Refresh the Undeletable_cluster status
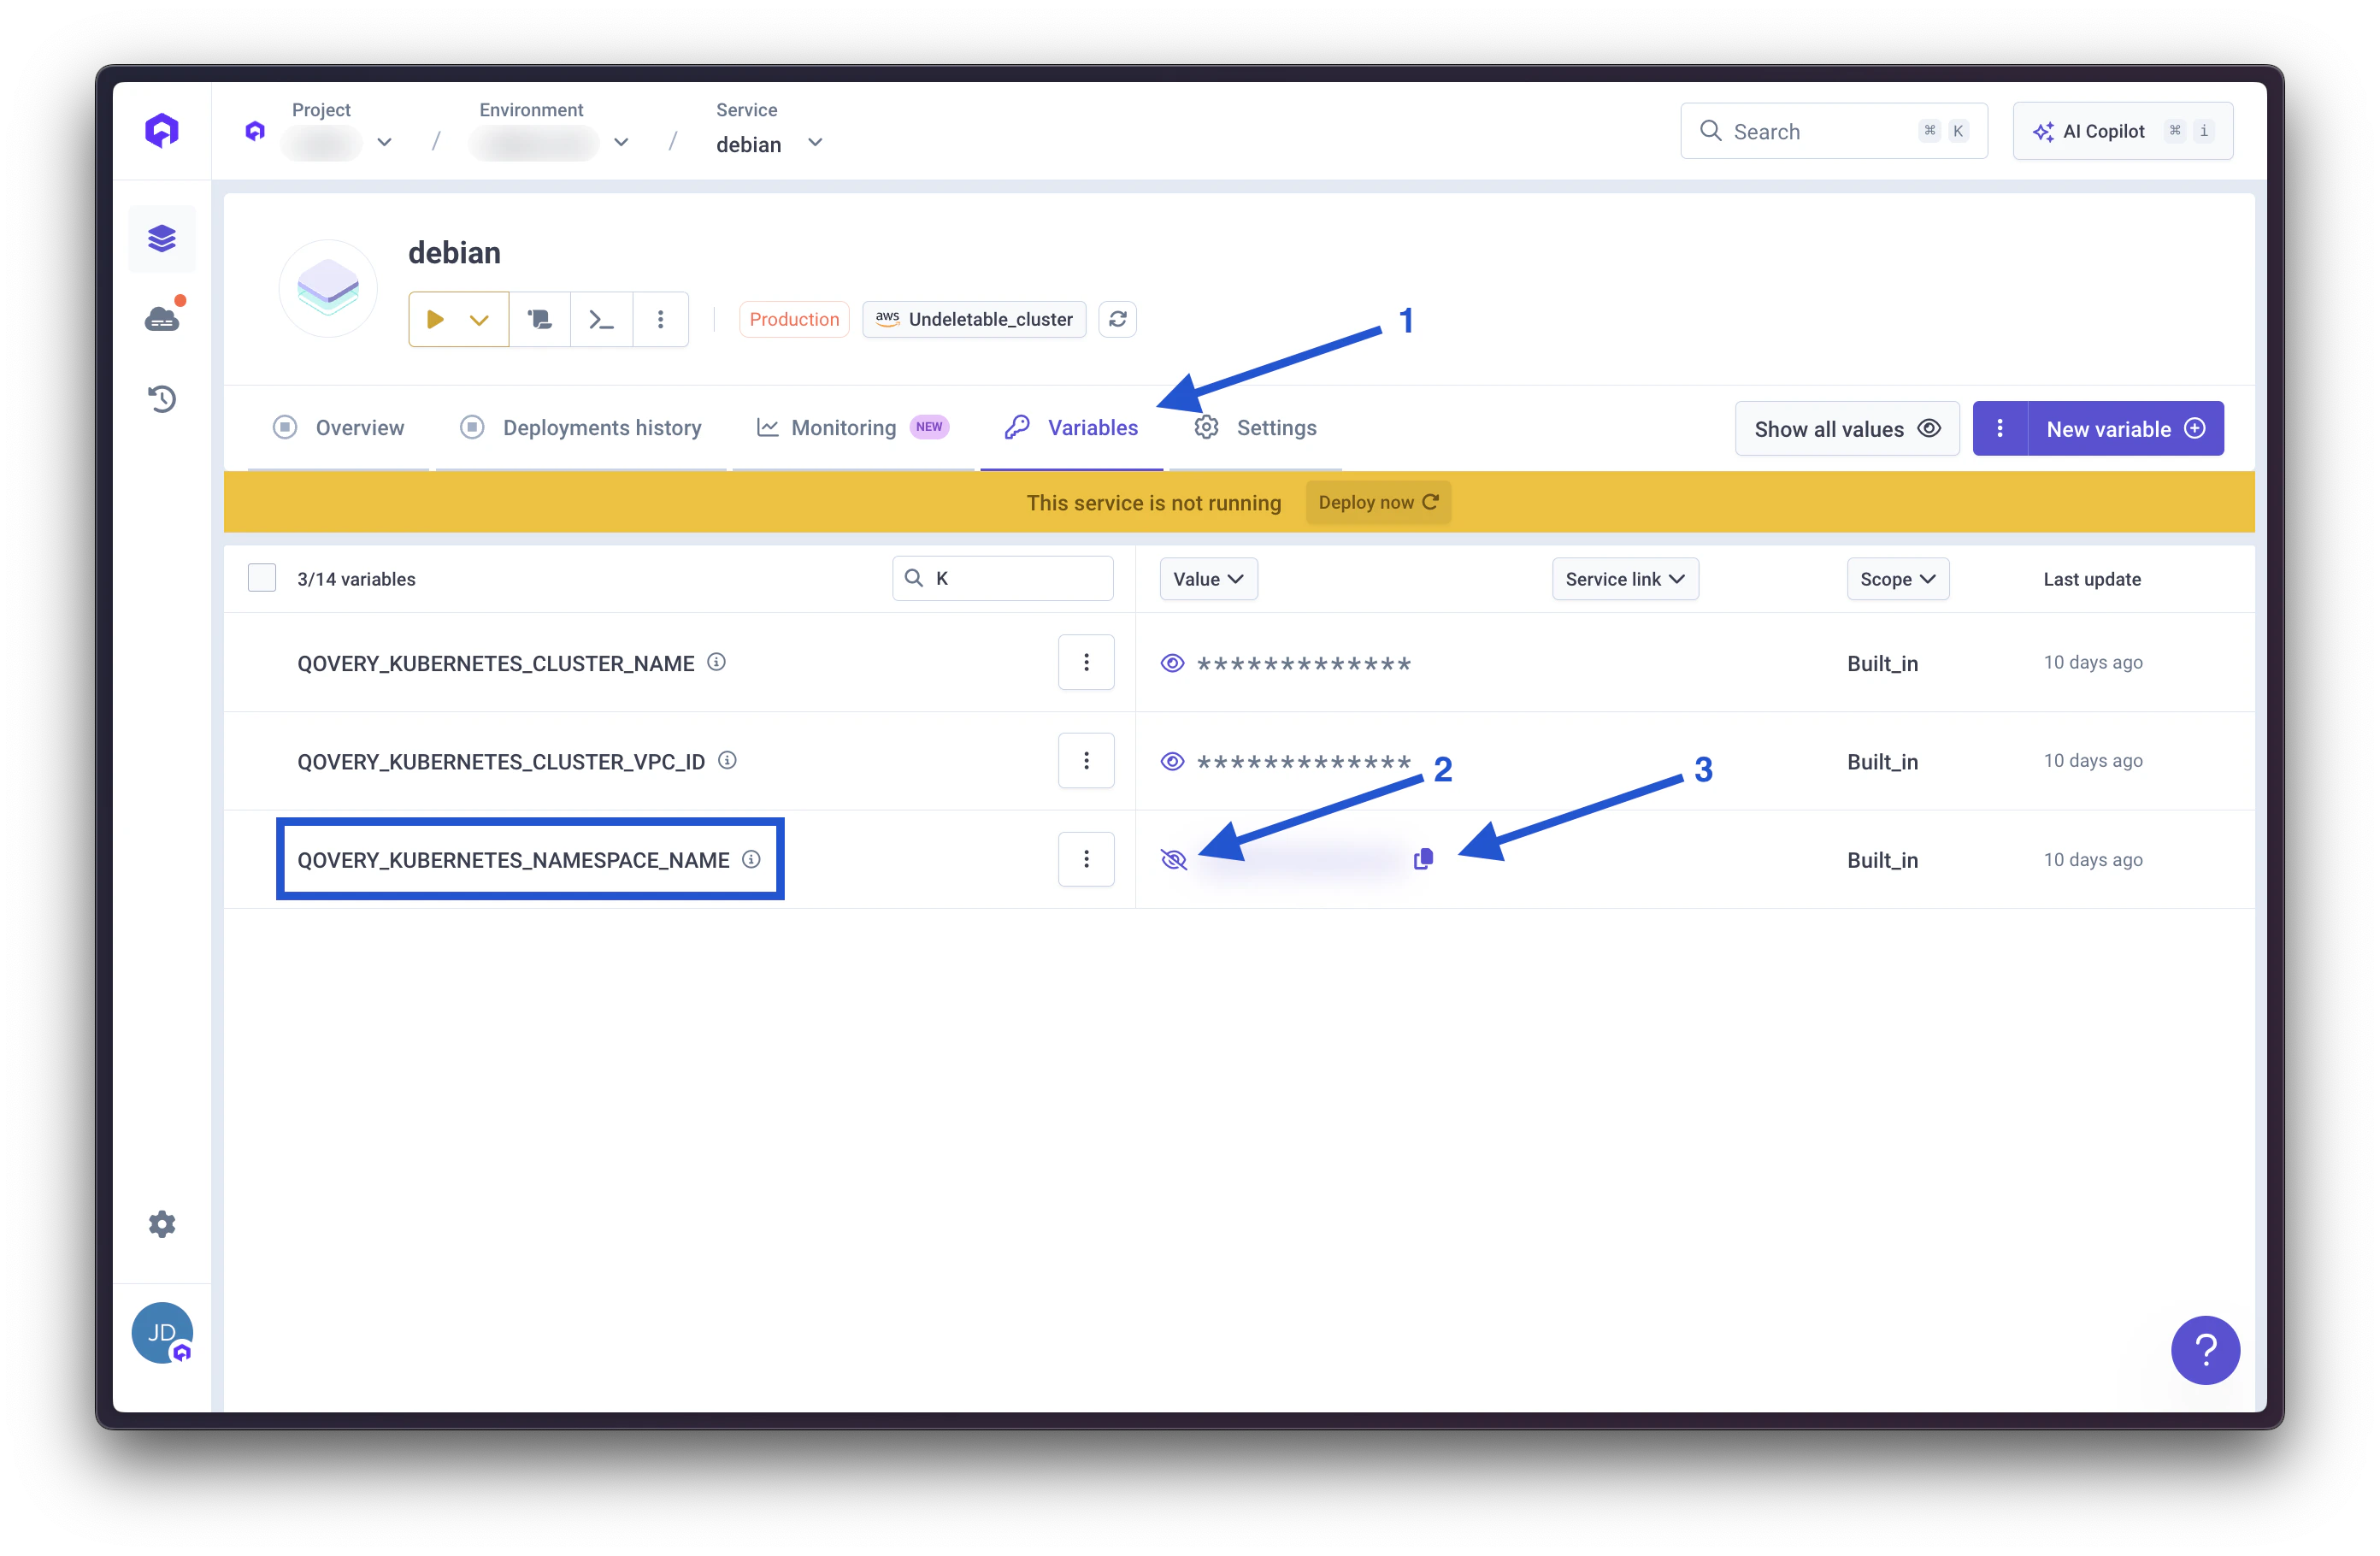The image size is (2380, 1556). coord(1117,319)
